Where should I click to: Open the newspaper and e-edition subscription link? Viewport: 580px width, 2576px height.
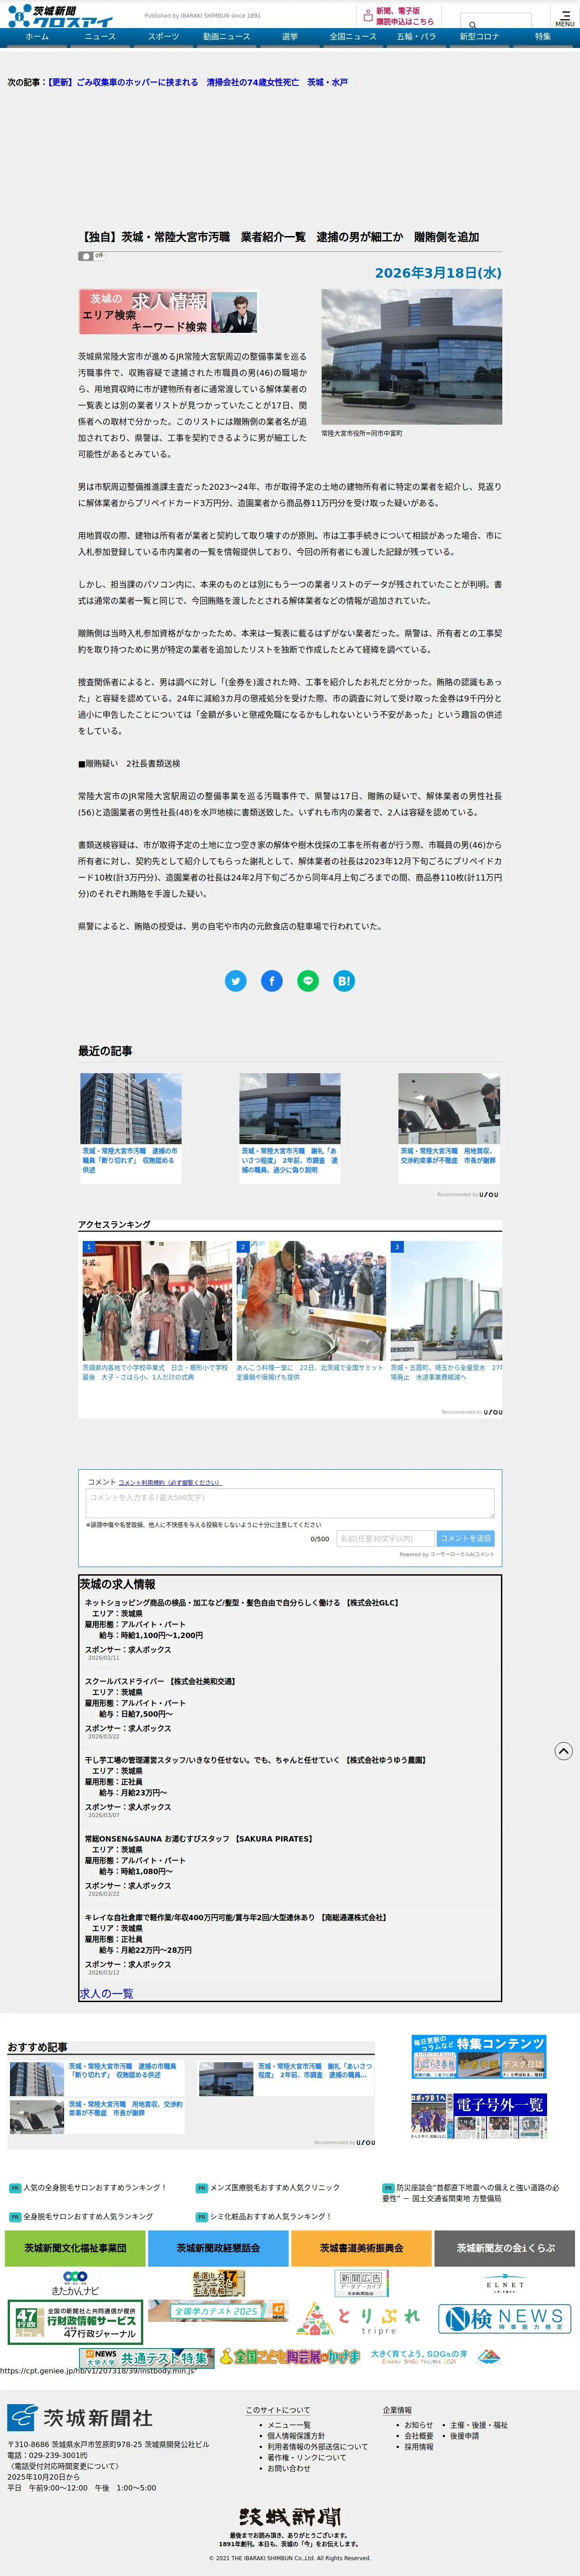coord(399,16)
